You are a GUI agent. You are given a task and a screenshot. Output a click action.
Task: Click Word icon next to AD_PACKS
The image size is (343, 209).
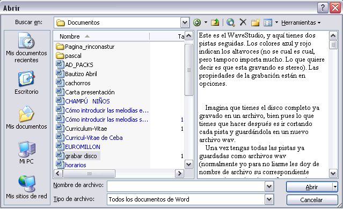tap(60, 65)
